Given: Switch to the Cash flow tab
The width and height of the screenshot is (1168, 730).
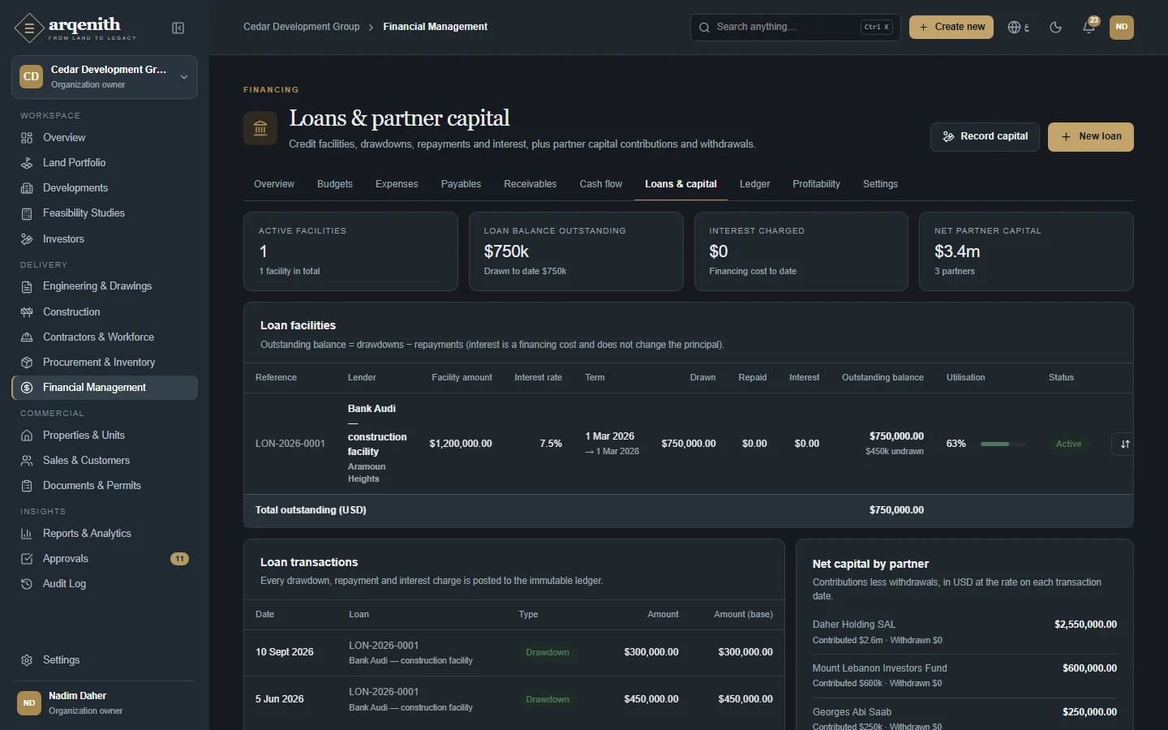Looking at the screenshot, I should 601,184.
